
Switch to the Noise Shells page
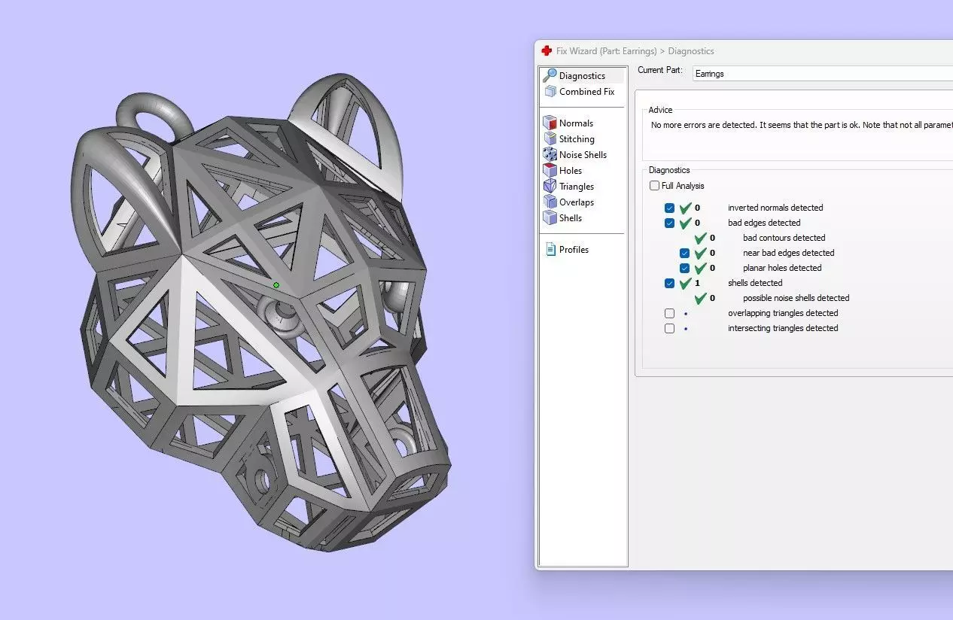click(583, 155)
